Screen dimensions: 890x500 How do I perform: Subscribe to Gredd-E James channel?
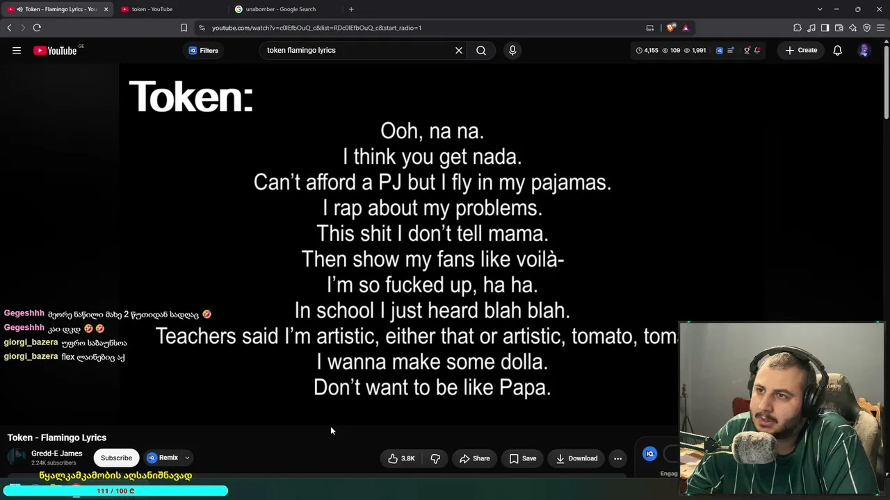point(116,458)
